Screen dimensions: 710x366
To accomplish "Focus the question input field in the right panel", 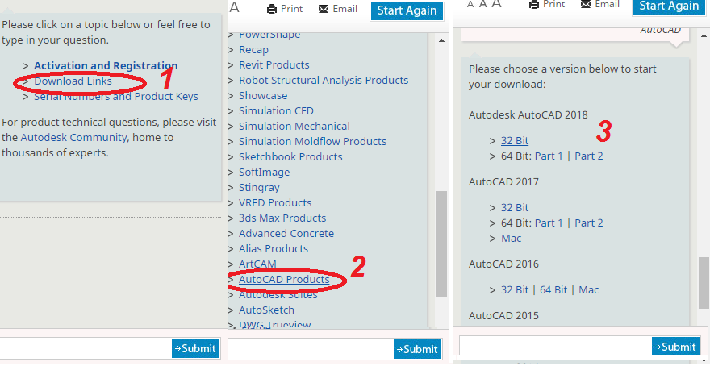I will tap(556, 346).
